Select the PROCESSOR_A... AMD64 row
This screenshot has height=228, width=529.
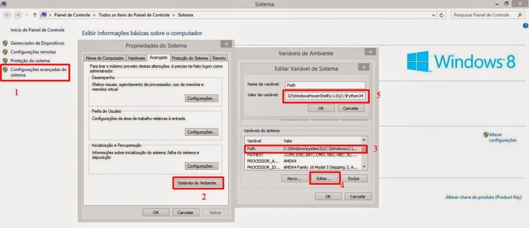tap(303, 161)
